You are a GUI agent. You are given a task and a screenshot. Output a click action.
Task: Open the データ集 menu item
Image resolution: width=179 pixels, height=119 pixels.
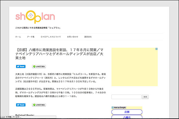pyautogui.click(x=31, y=37)
